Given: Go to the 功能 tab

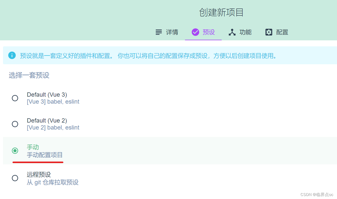Looking at the screenshot, I should [x=240, y=32].
